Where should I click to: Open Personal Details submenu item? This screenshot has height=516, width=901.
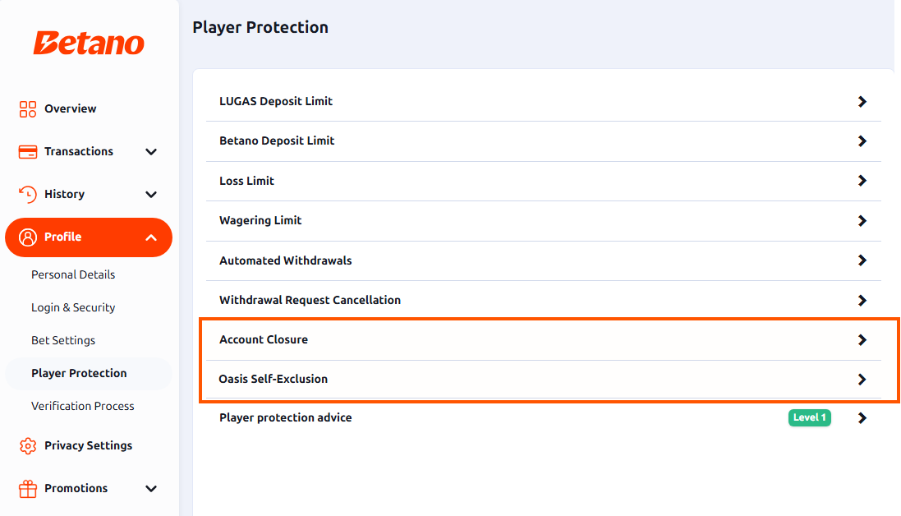[73, 274]
